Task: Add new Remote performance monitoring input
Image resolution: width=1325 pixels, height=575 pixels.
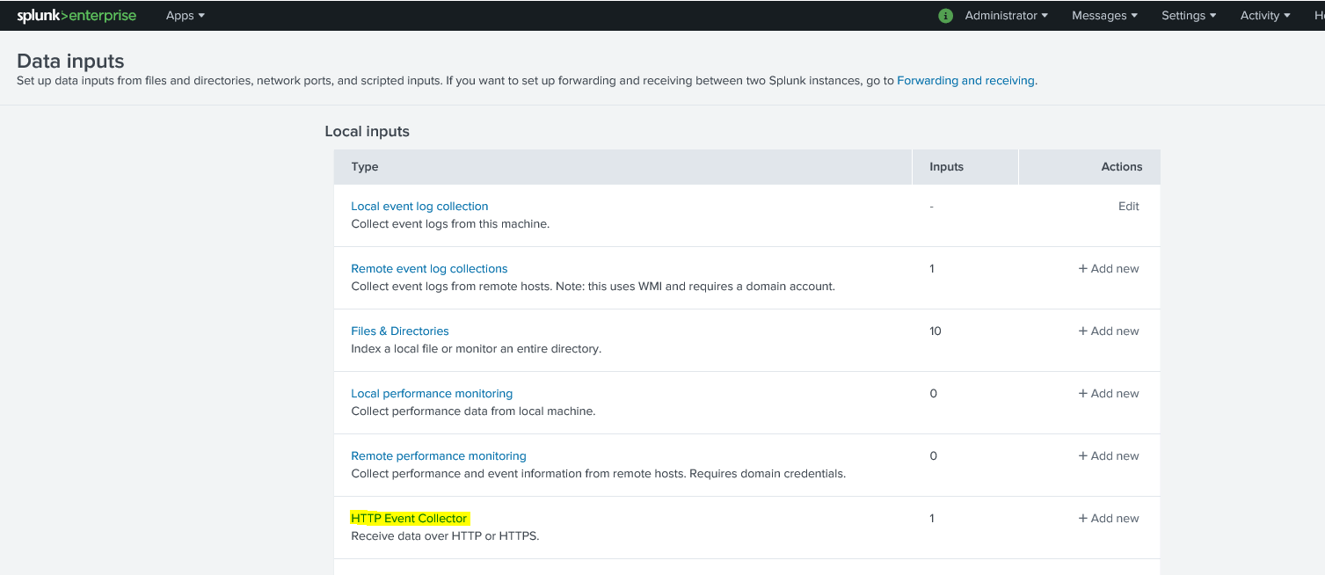Action: pos(1109,456)
